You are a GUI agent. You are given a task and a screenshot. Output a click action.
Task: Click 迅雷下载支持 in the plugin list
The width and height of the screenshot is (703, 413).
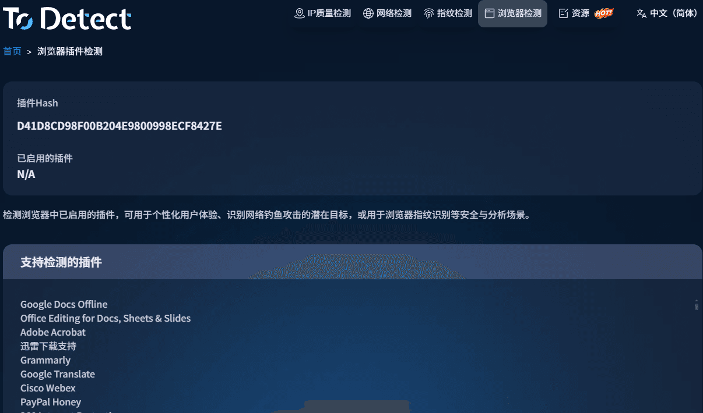pyautogui.click(x=48, y=346)
